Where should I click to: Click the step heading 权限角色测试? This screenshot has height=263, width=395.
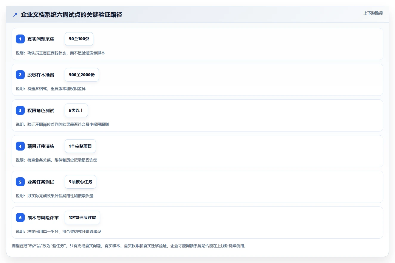[x=41, y=110]
